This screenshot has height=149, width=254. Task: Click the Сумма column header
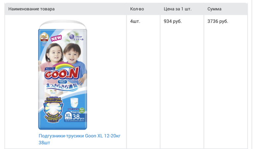tap(214, 9)
